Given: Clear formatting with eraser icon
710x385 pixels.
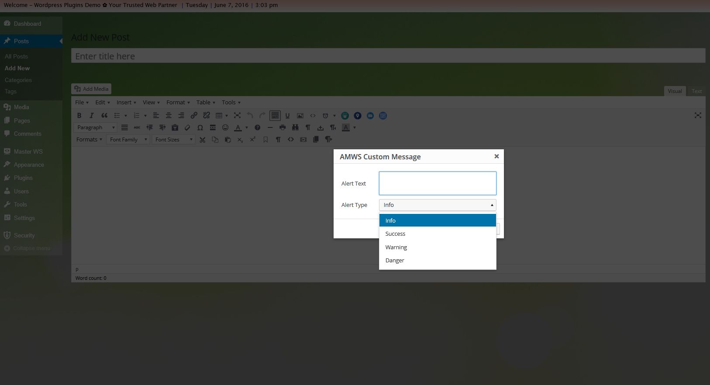Looking at the screenshot, I should (x=187, y=127).
